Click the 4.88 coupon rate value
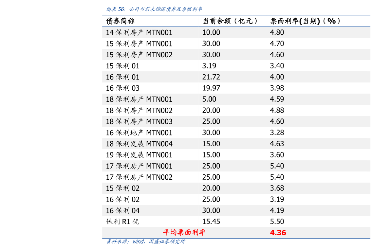The width and height of the screenshot is (390, 251). tap(277, 110)
